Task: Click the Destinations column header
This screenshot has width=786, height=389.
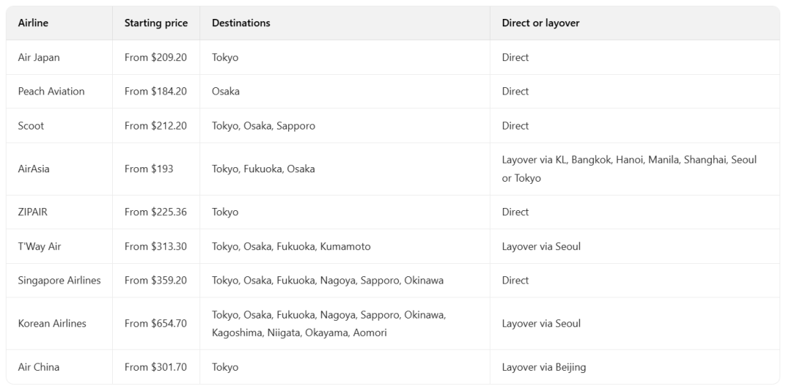Action: 241,23
